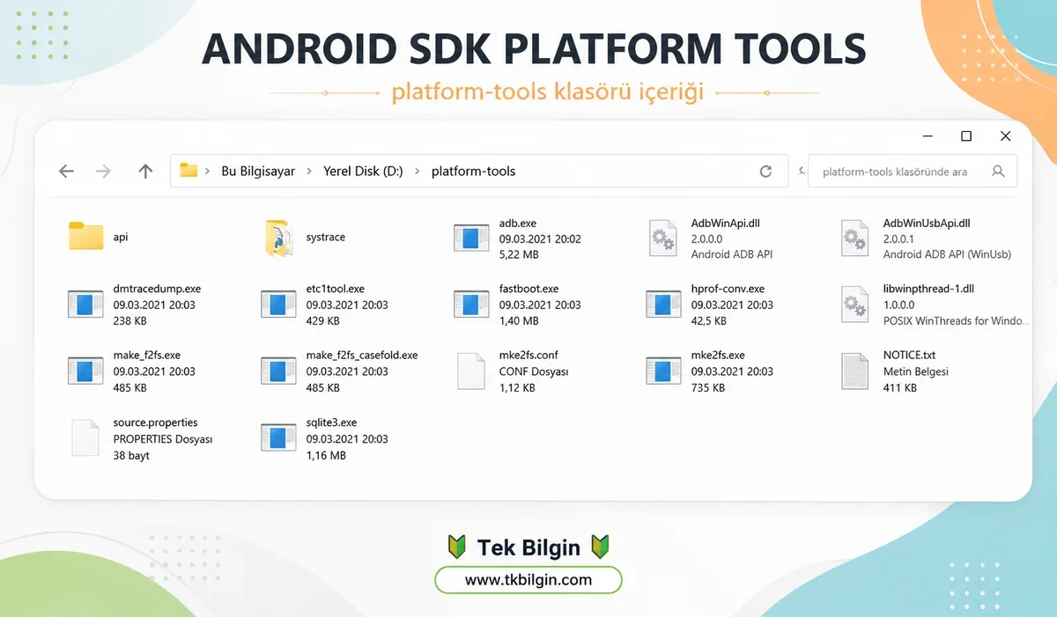Click the POSIX WinThreads description text

956,321
